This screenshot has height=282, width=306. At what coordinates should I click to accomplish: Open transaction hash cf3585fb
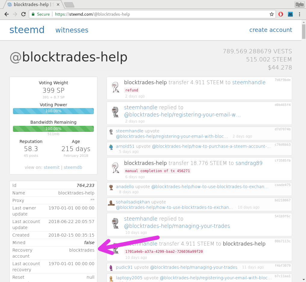tap(283, 161)
